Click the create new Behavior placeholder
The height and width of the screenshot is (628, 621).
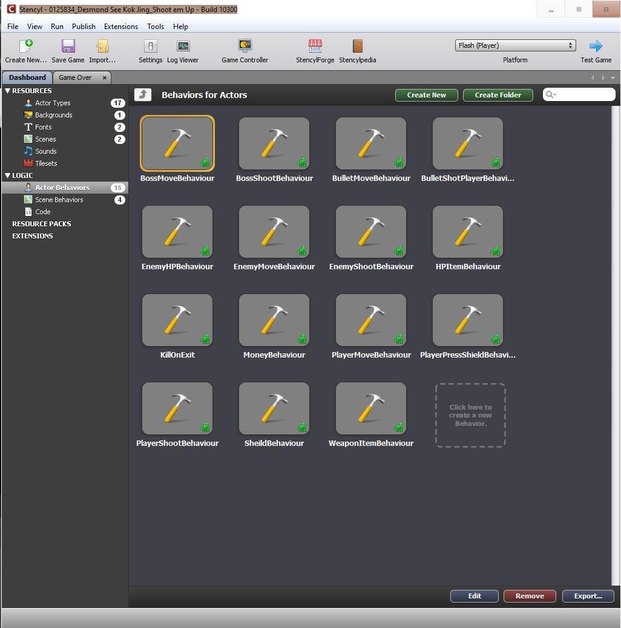click(x=470, y=415)
